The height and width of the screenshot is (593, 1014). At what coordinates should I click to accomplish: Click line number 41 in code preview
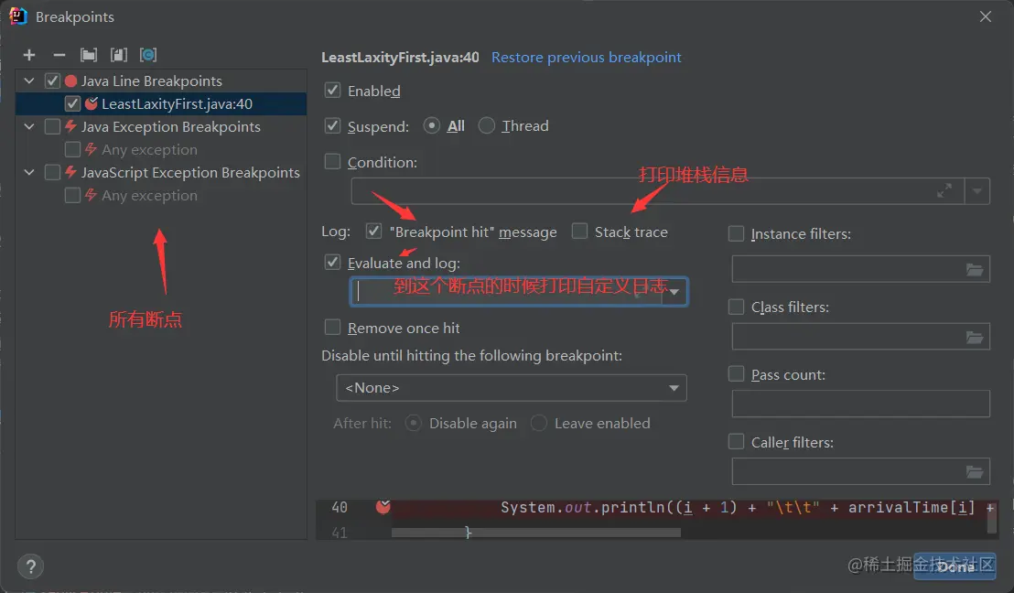click(340, 533)
